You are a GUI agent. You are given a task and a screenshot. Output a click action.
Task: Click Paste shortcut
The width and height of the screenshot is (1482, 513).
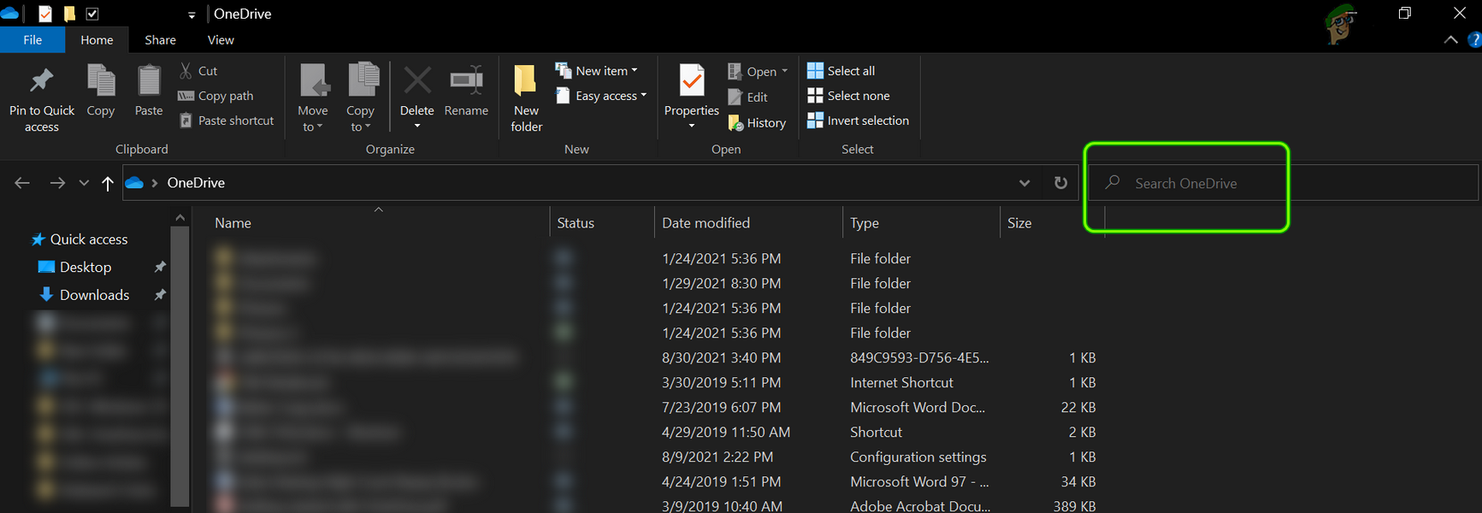click(x=227, y=121)
